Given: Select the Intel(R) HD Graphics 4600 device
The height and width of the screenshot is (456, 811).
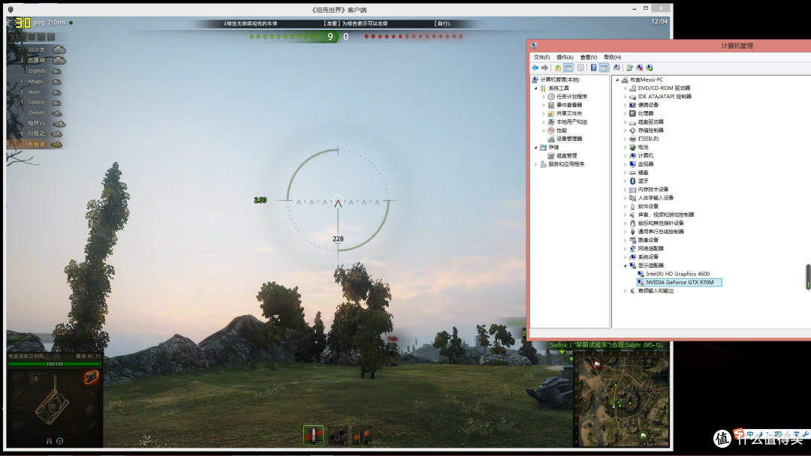Looking at the screenshot, I should coord(677,274).
